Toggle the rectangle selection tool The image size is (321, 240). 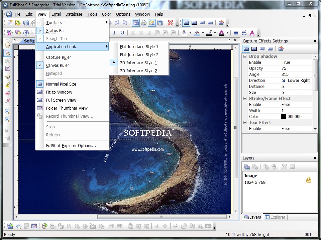(7, 53)
